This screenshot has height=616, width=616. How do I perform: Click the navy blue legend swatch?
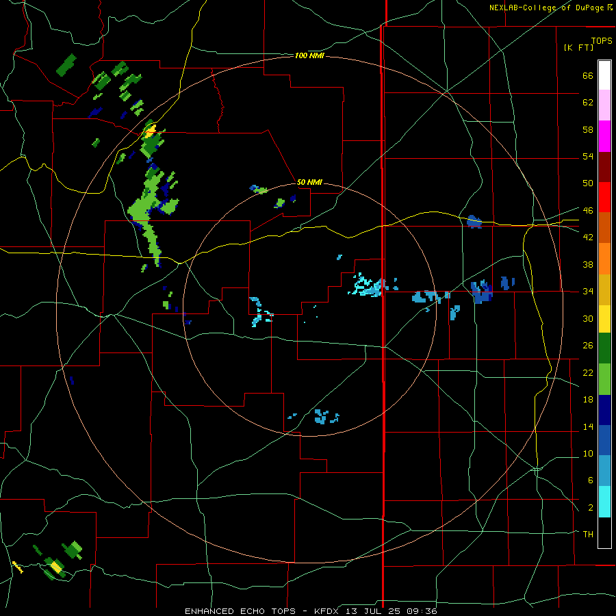point(604,410)
